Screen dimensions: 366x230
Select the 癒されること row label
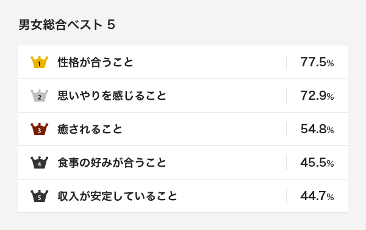tap(90, 129)
